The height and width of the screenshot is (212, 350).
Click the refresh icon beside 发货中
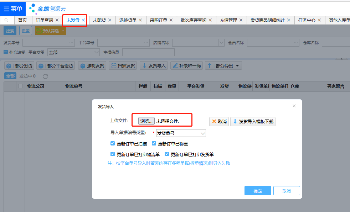(45, 76)
